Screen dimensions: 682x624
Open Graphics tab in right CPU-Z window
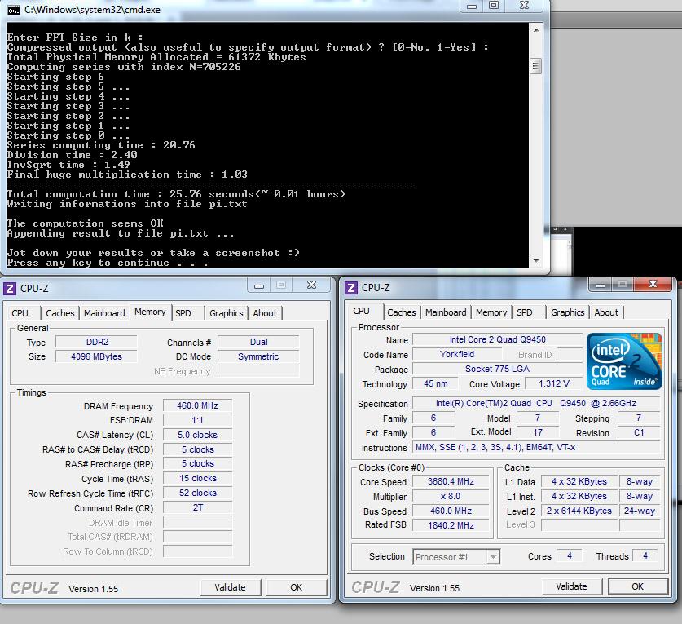click(568, 312)
